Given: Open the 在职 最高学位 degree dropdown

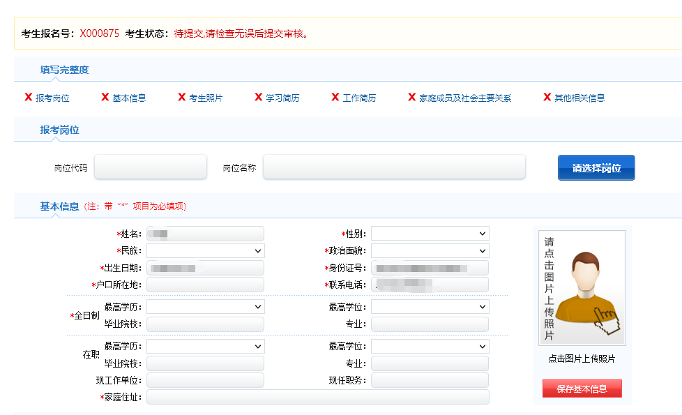Looking at the screenshot, I should click(x=430, y=345).
